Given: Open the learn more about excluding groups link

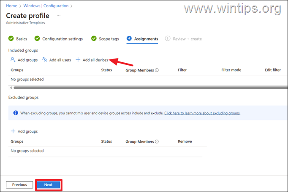Looking at the screenshot, I should 202,113.
